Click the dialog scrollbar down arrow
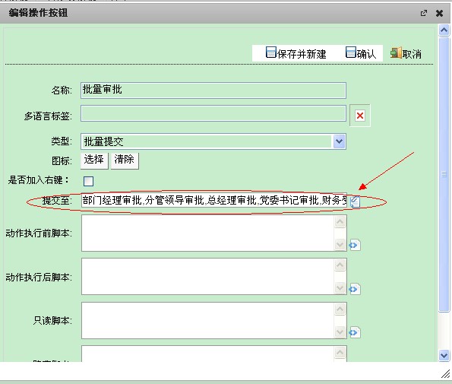Viewport: 452px width, 384px height. (444, 355)
